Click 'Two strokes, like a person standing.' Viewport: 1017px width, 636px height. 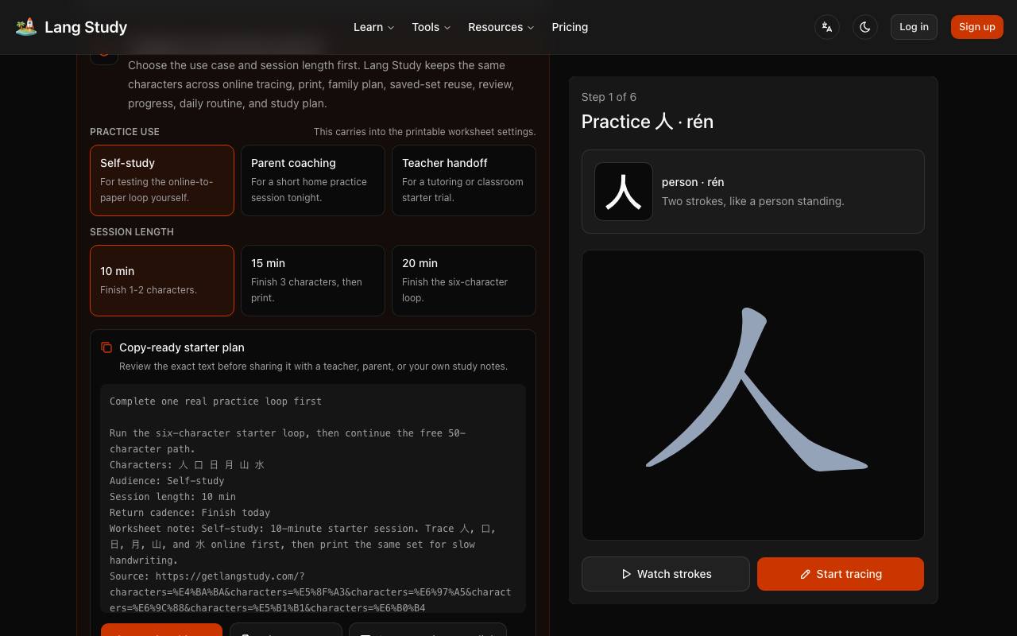[x=752, y=201]
